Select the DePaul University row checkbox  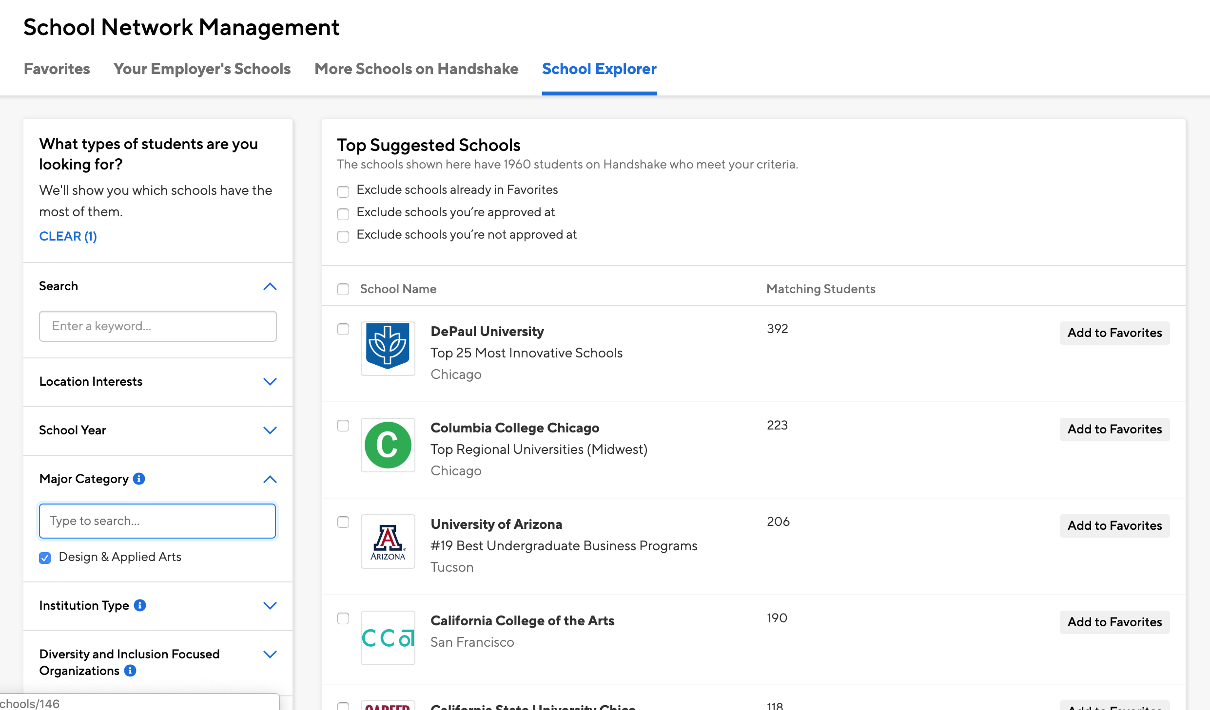click(x=343, y=329)
